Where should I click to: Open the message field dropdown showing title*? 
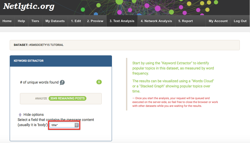tap(64, 125)
